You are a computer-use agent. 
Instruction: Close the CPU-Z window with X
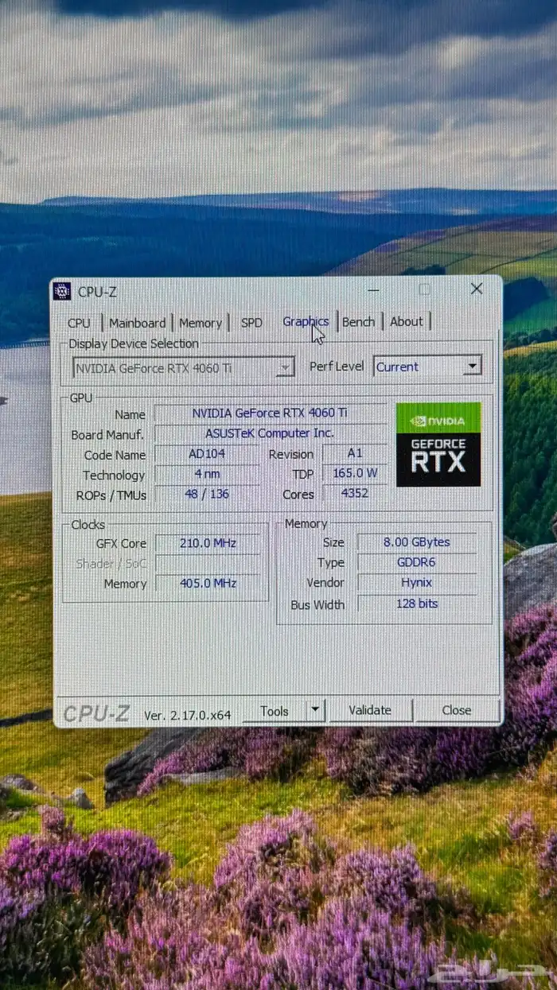pos(477,289)
